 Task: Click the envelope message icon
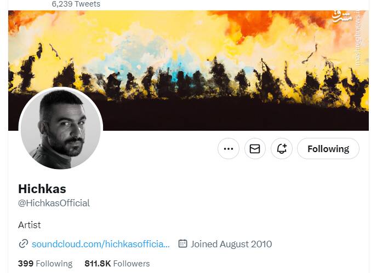pos(255,149)
